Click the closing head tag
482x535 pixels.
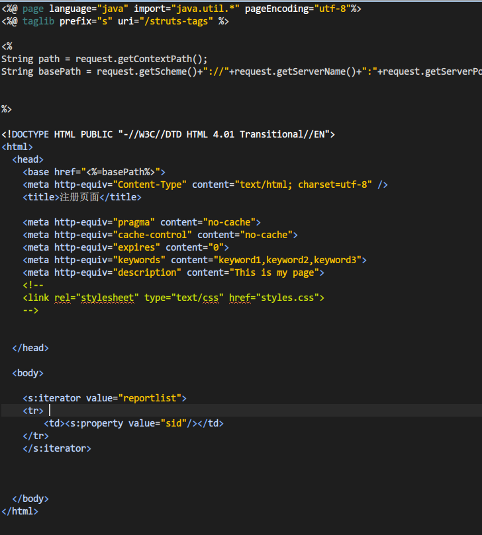click(30, 348)
